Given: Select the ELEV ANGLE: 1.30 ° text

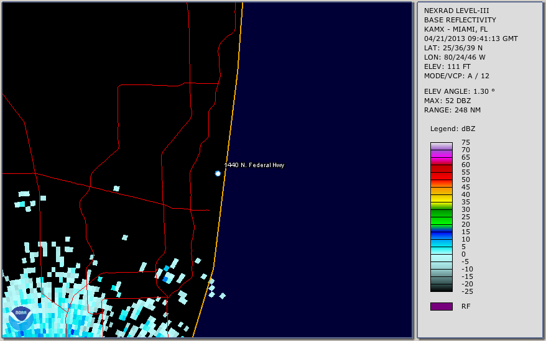Looking at the screenshot, I should point(460,91).
